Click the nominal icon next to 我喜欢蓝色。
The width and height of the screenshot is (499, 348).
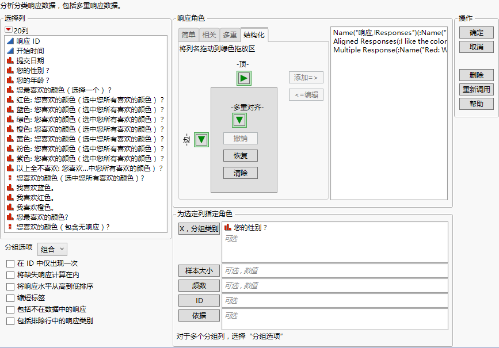click(x=10, y=188)
